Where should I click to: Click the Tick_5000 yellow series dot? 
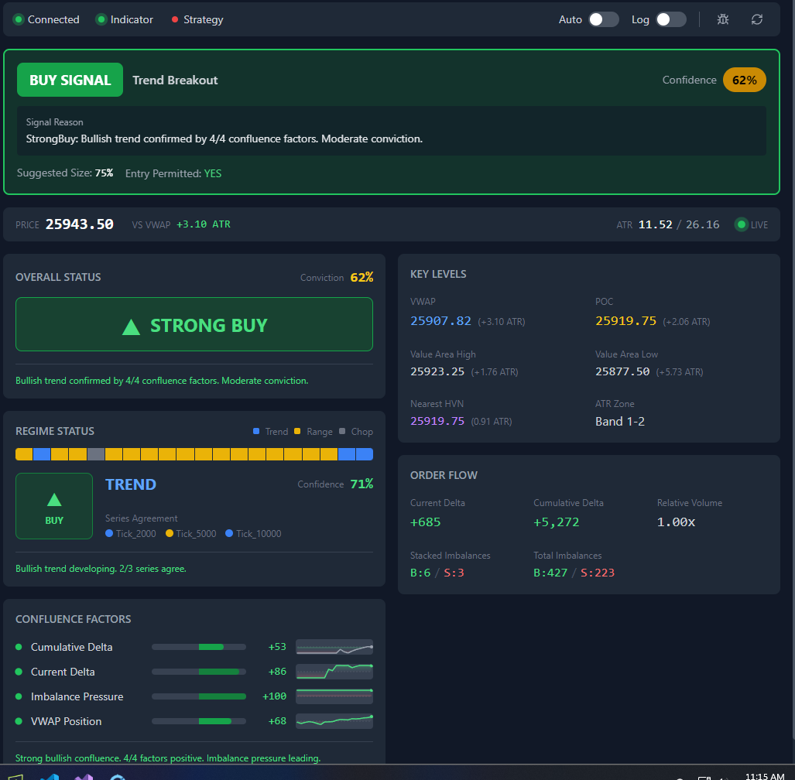pos(170,533)
